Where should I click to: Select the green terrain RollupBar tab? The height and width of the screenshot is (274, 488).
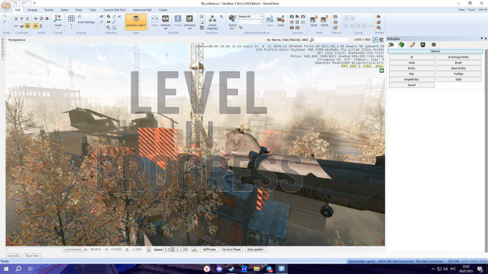pyautogui.click(x=402, y=45)
